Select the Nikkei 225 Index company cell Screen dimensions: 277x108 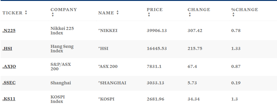point(62,31)
